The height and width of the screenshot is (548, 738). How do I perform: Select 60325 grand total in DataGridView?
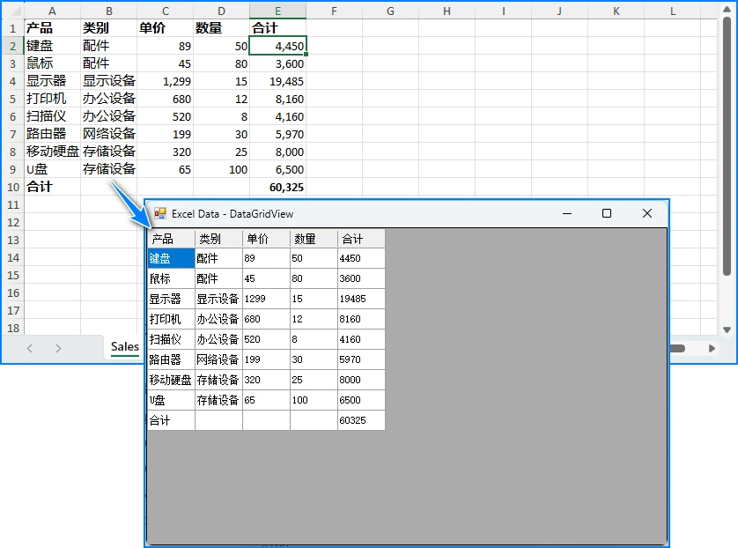click(x=361, y=420)
